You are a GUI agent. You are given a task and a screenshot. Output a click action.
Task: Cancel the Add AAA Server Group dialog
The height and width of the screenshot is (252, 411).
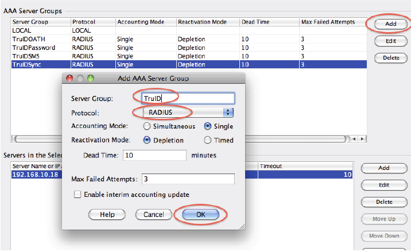(153, 214)
